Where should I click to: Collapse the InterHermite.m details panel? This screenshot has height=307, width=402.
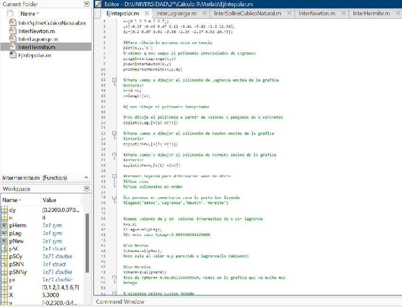[x=86, y=178]
